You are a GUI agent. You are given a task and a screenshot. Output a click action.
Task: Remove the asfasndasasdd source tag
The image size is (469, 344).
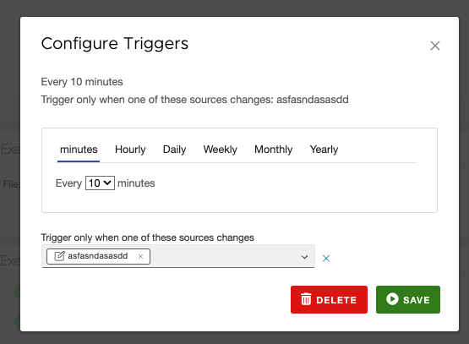coord(140,256)
